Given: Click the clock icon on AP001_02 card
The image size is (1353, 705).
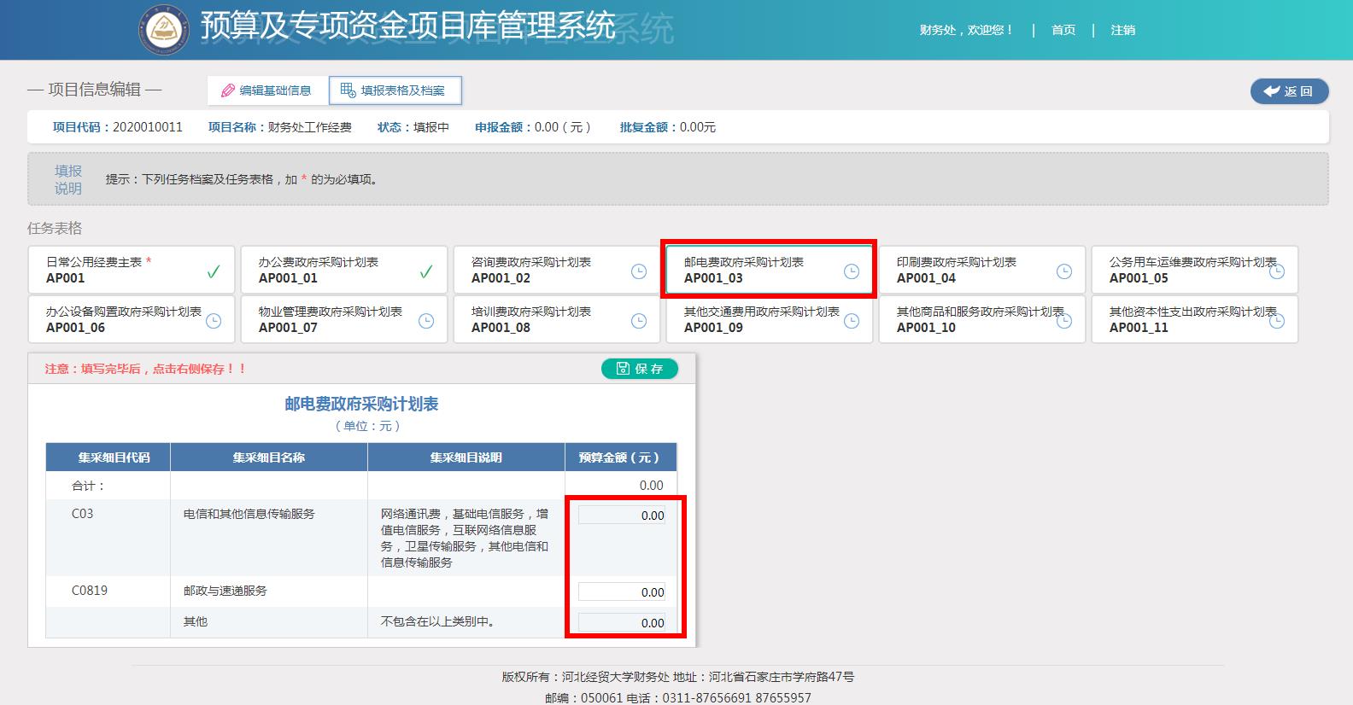Looking at the screenshot, I should point(639,271).
